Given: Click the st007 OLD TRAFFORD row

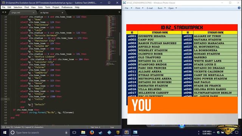Looking at the screenshot, I should 154,57.
